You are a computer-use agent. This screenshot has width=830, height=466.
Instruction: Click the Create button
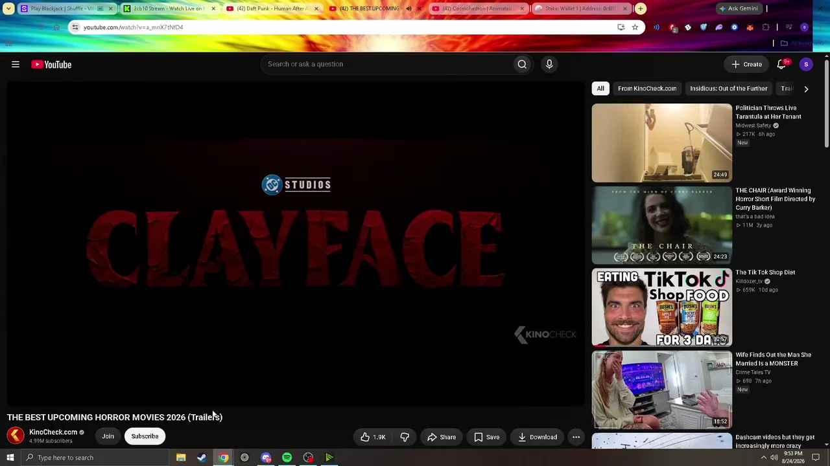click(x=747, y=64)
